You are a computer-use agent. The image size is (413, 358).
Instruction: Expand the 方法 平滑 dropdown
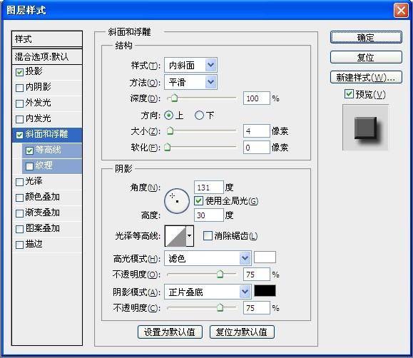[190, 82]
